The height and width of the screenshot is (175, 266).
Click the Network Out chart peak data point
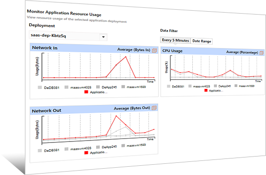116,116
